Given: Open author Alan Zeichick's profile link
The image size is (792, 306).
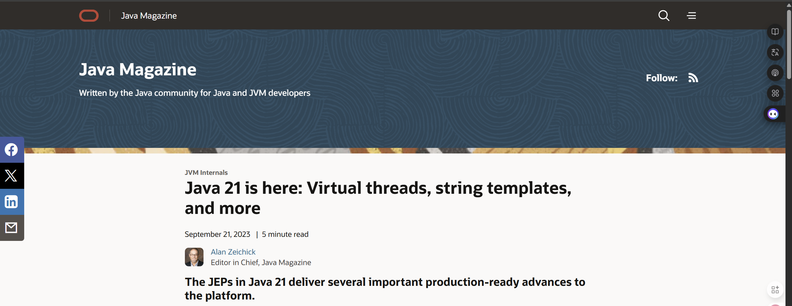Looking at the screenshot, I should [233, 252].
